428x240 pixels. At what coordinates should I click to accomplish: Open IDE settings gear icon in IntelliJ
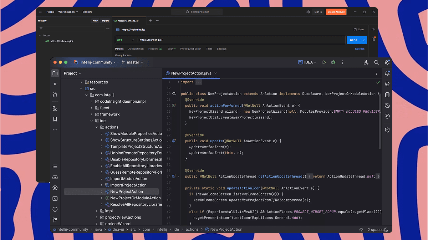click(x=387, y=62)
